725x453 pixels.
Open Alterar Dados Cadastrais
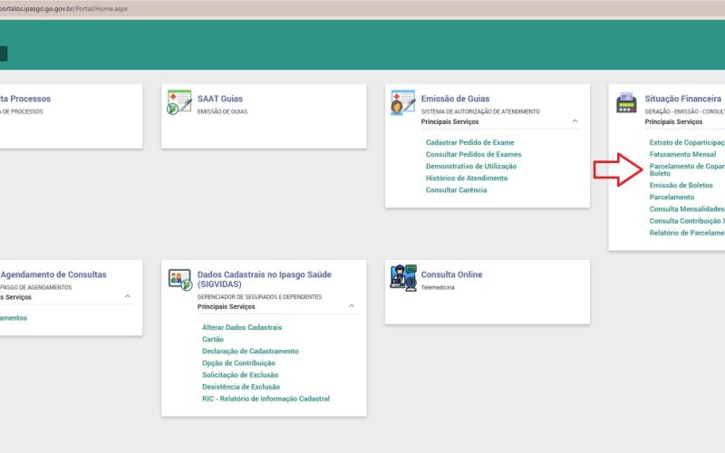[x=242, y=327]
